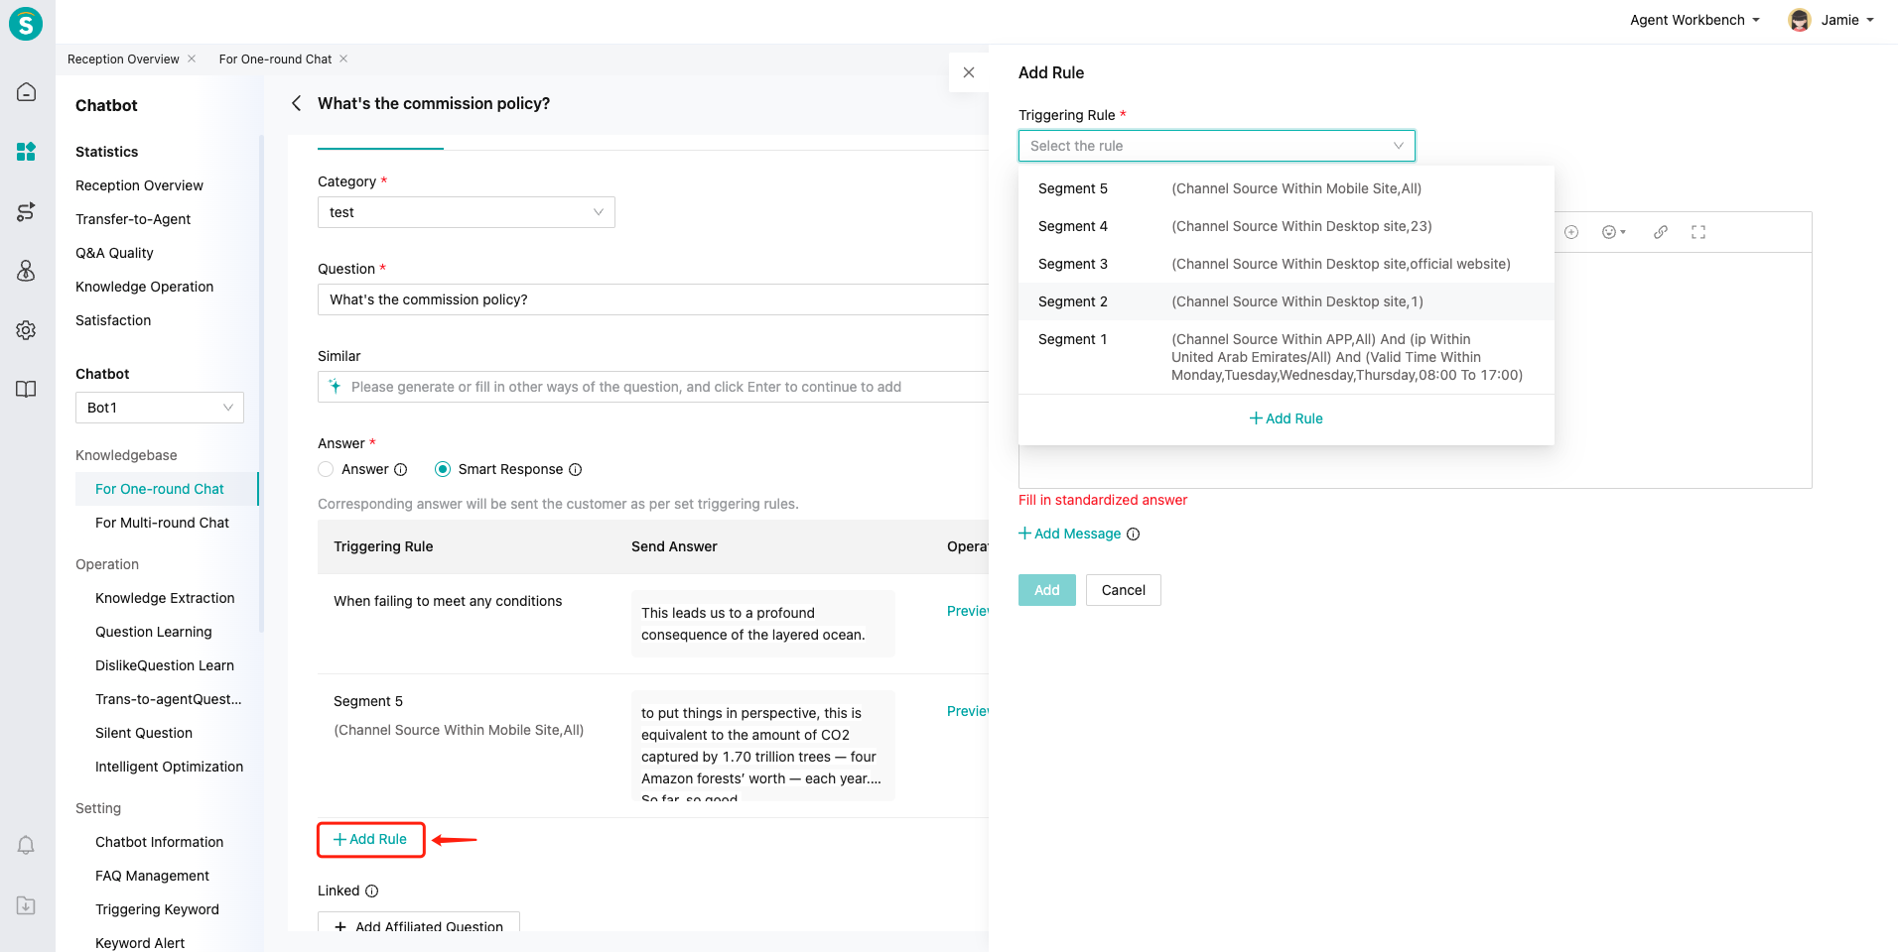Click the S logo at top left
This screenshot has width=1898, height=952.
click(26, 23)
